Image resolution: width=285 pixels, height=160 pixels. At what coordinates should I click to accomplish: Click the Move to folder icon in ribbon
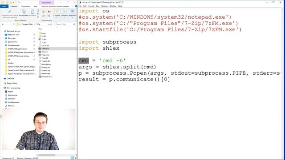pos(44,12)
